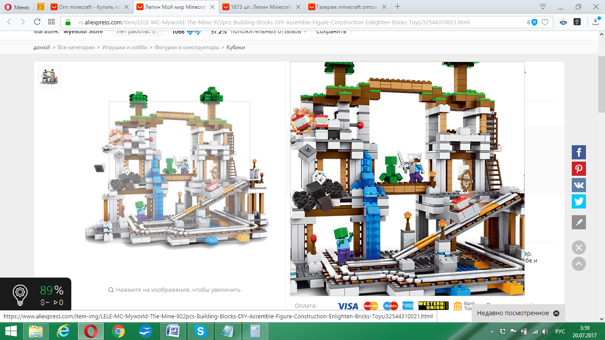Share the product on VK

[579, 185]
